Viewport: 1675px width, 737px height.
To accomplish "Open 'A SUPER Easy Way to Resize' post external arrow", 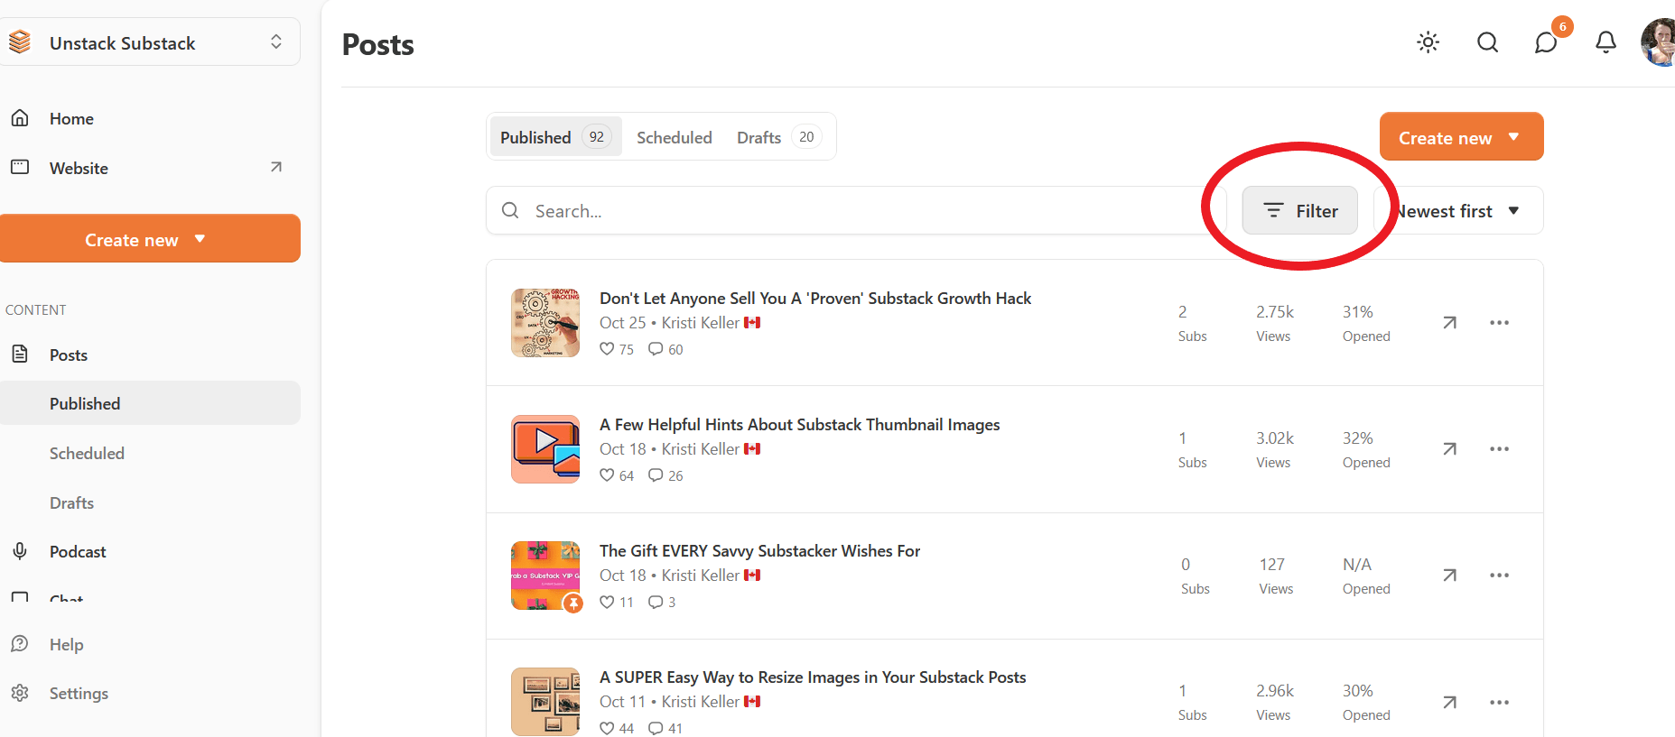I will pos(1449,702).
